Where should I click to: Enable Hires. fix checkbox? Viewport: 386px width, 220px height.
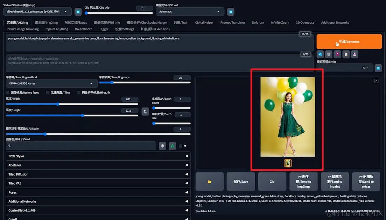click(78, 93)
